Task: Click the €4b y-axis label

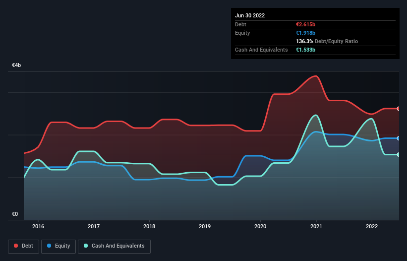Action: click(x=16, y=65)
